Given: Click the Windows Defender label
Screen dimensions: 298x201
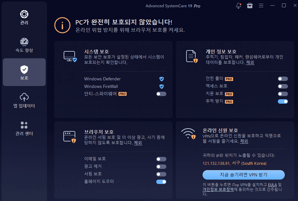Looking at the screenshot, I should tap(102, 79).
